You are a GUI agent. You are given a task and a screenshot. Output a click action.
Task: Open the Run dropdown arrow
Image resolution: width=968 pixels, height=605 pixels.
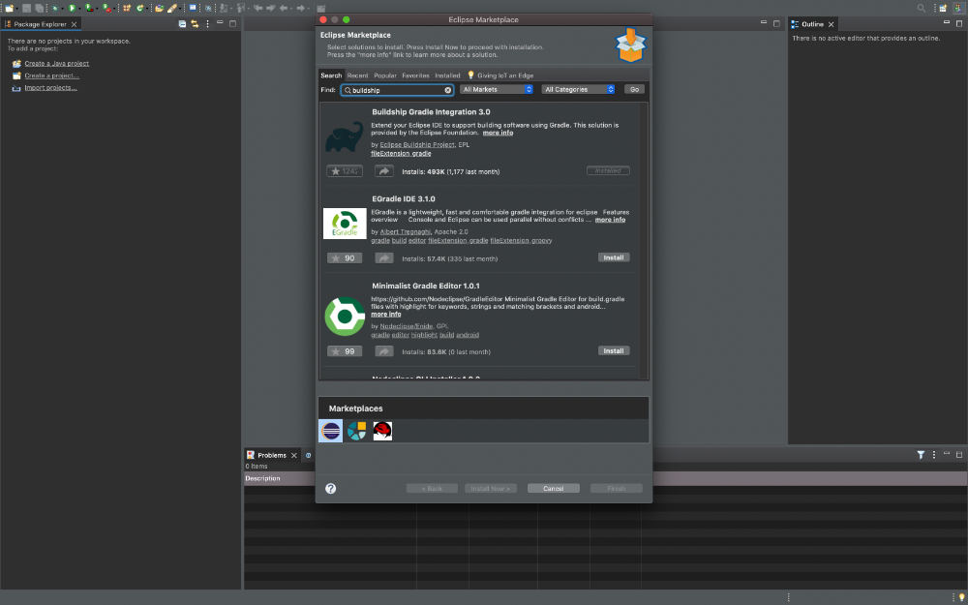click(x=79, y=9)
